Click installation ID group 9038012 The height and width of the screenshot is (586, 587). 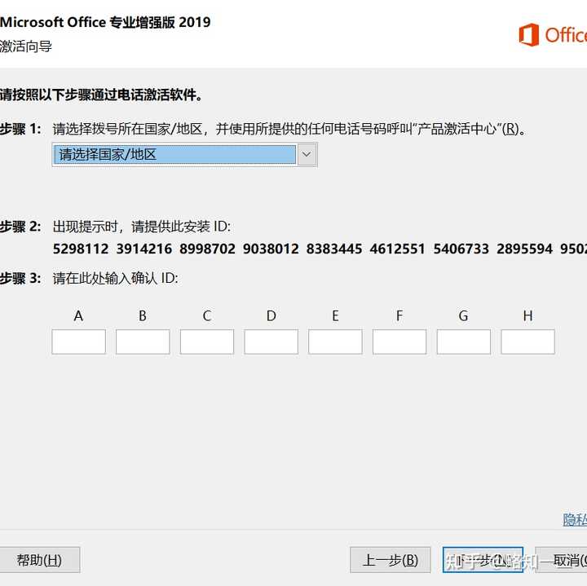(271, 249)
